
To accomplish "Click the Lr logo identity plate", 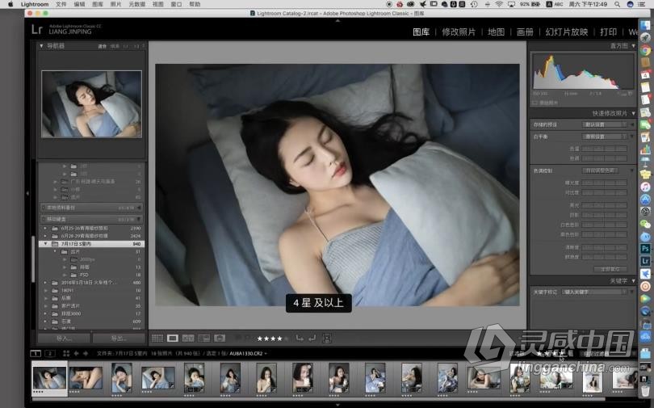I will [x=37, y=29].
